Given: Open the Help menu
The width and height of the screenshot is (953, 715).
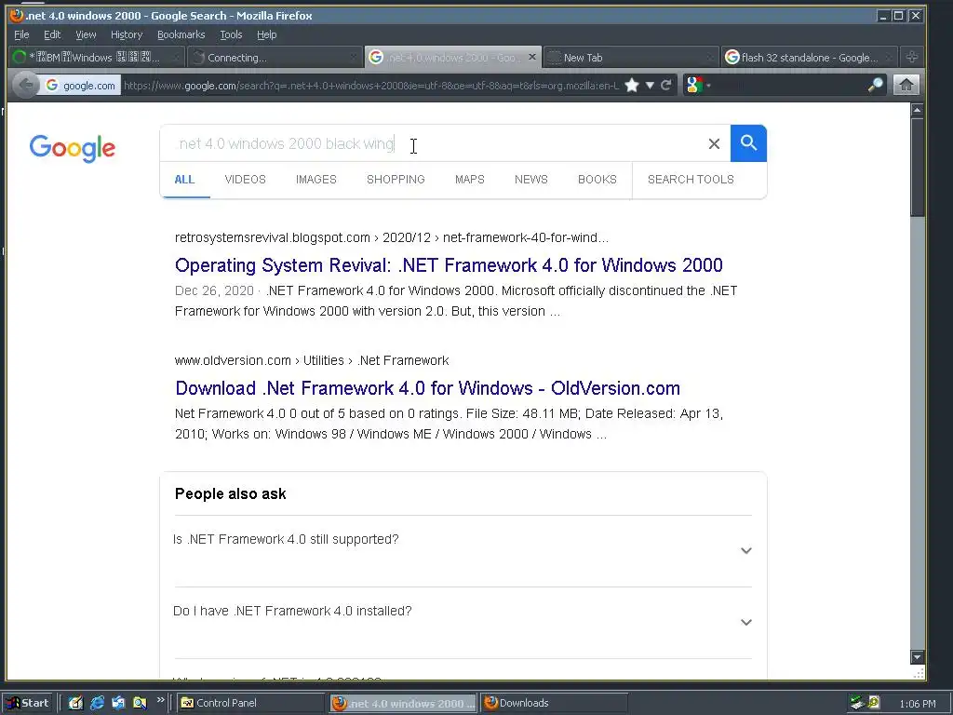Looking at the screenshot, I should [267, 34].
